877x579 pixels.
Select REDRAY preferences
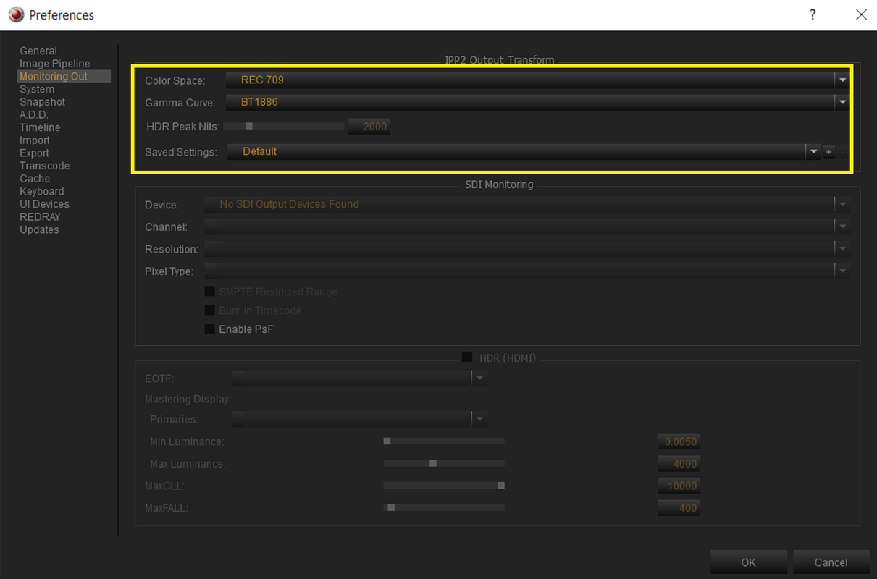41,216
